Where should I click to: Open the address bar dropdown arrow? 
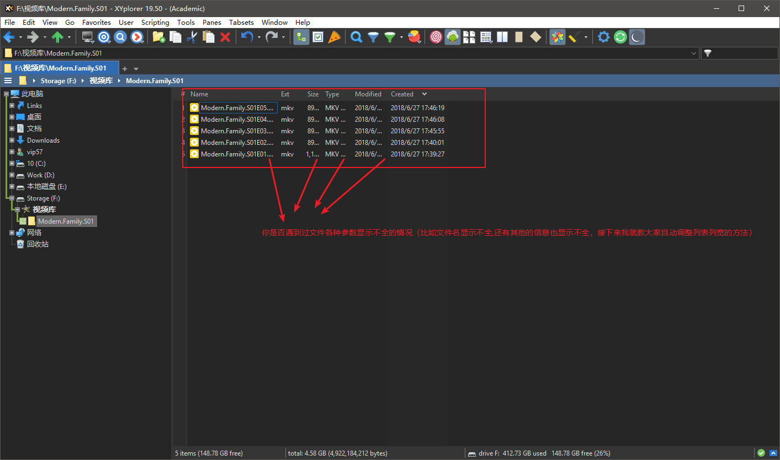point(694,53)
